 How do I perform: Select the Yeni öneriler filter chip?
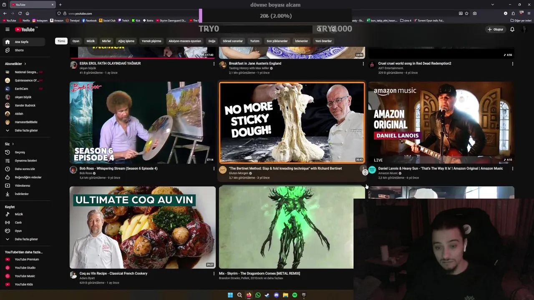[323, 41]
